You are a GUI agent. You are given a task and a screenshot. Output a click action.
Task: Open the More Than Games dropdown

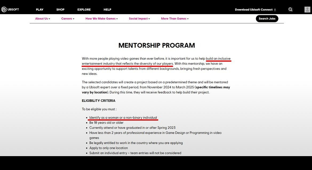coord(175,19)
